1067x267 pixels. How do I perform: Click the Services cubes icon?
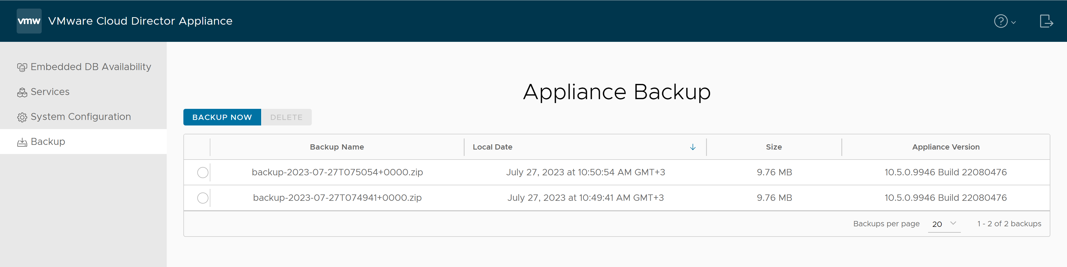tap(22, 93)
